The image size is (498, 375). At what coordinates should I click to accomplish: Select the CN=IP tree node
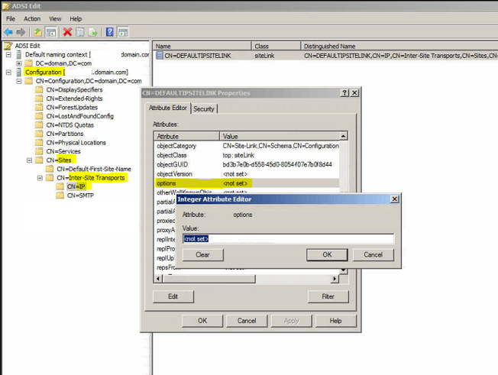[x=76, y=186]
